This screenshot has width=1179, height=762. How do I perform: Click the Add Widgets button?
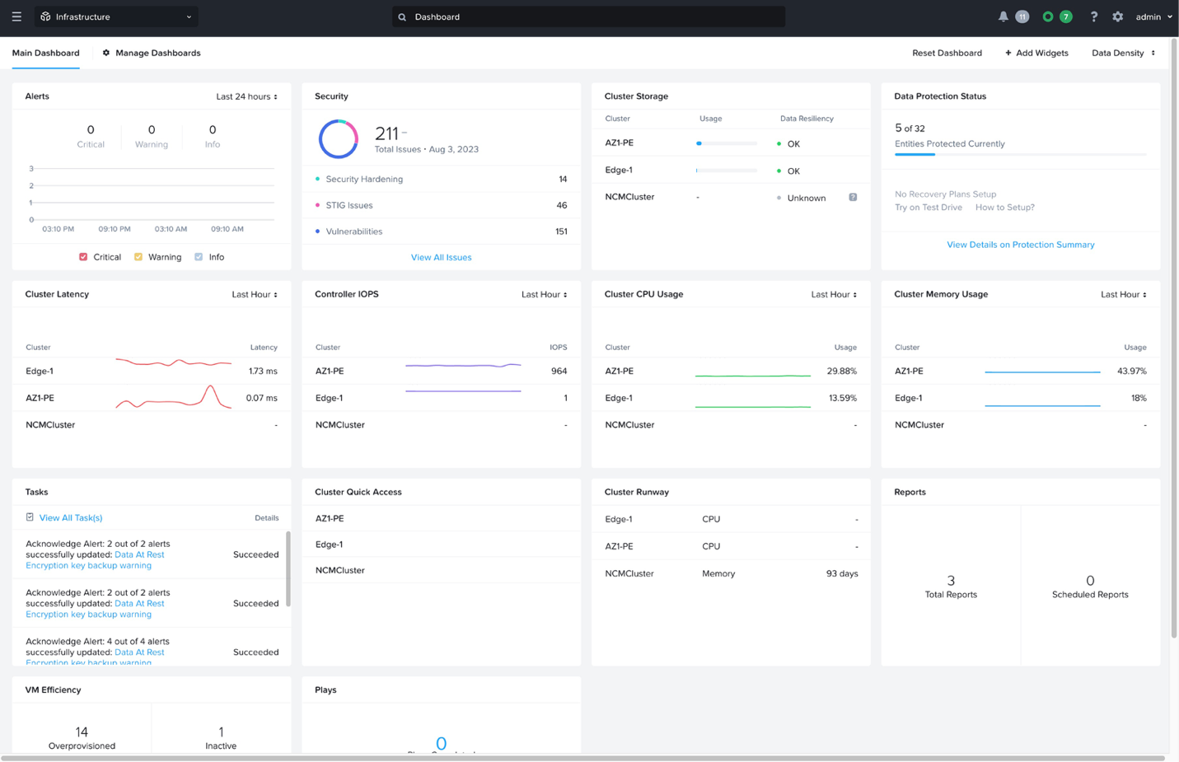(x=1036, y=53)
